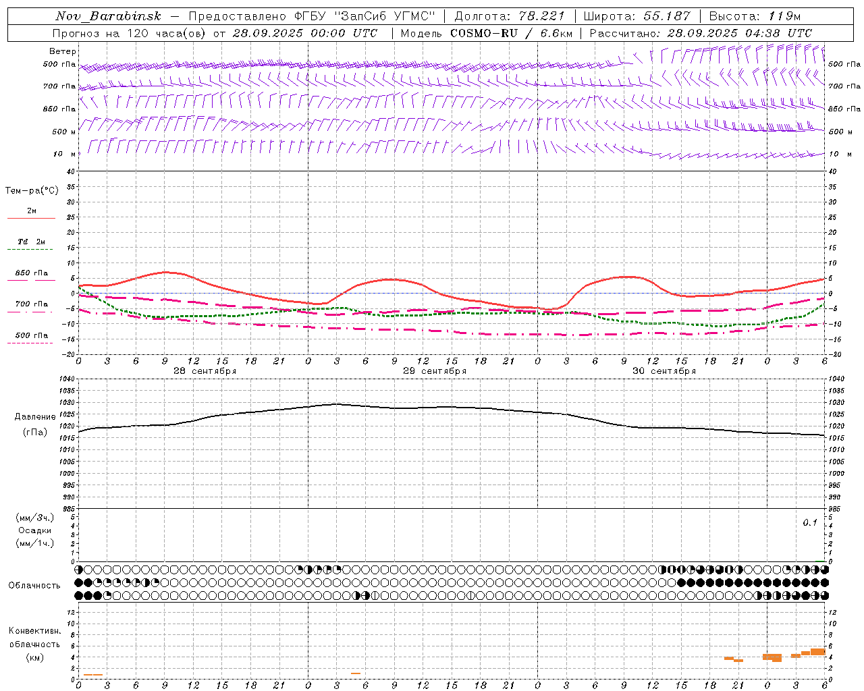Select 'Прогноз на 120 часа(ов)' forecast period text
The height and width of the screenshot is (691, 864).
point(130,33)
